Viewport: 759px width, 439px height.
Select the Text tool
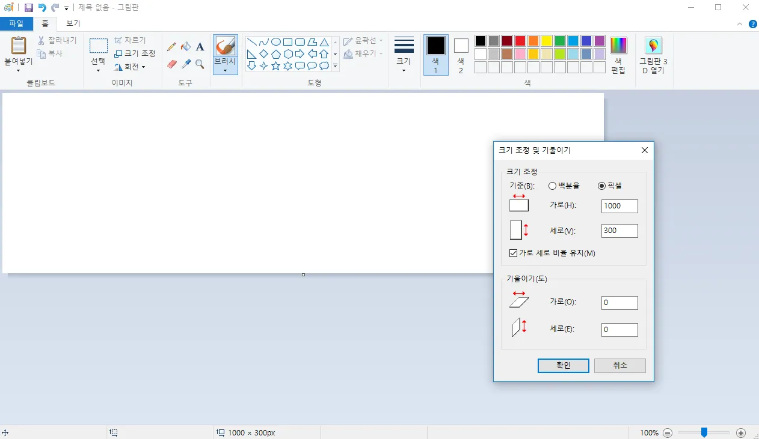pos(200,46)
